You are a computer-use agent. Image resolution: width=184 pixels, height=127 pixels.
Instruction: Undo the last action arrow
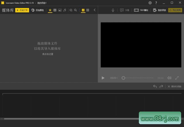[155, 86]
